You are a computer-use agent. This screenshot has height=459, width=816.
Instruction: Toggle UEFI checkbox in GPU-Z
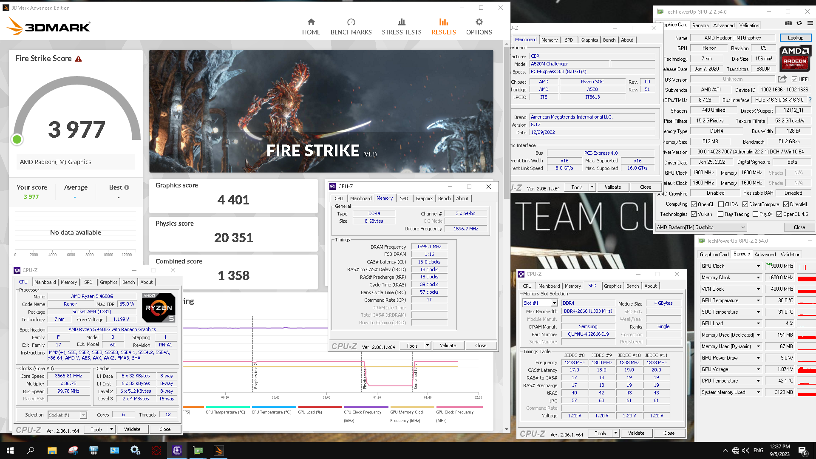point(794,79)
